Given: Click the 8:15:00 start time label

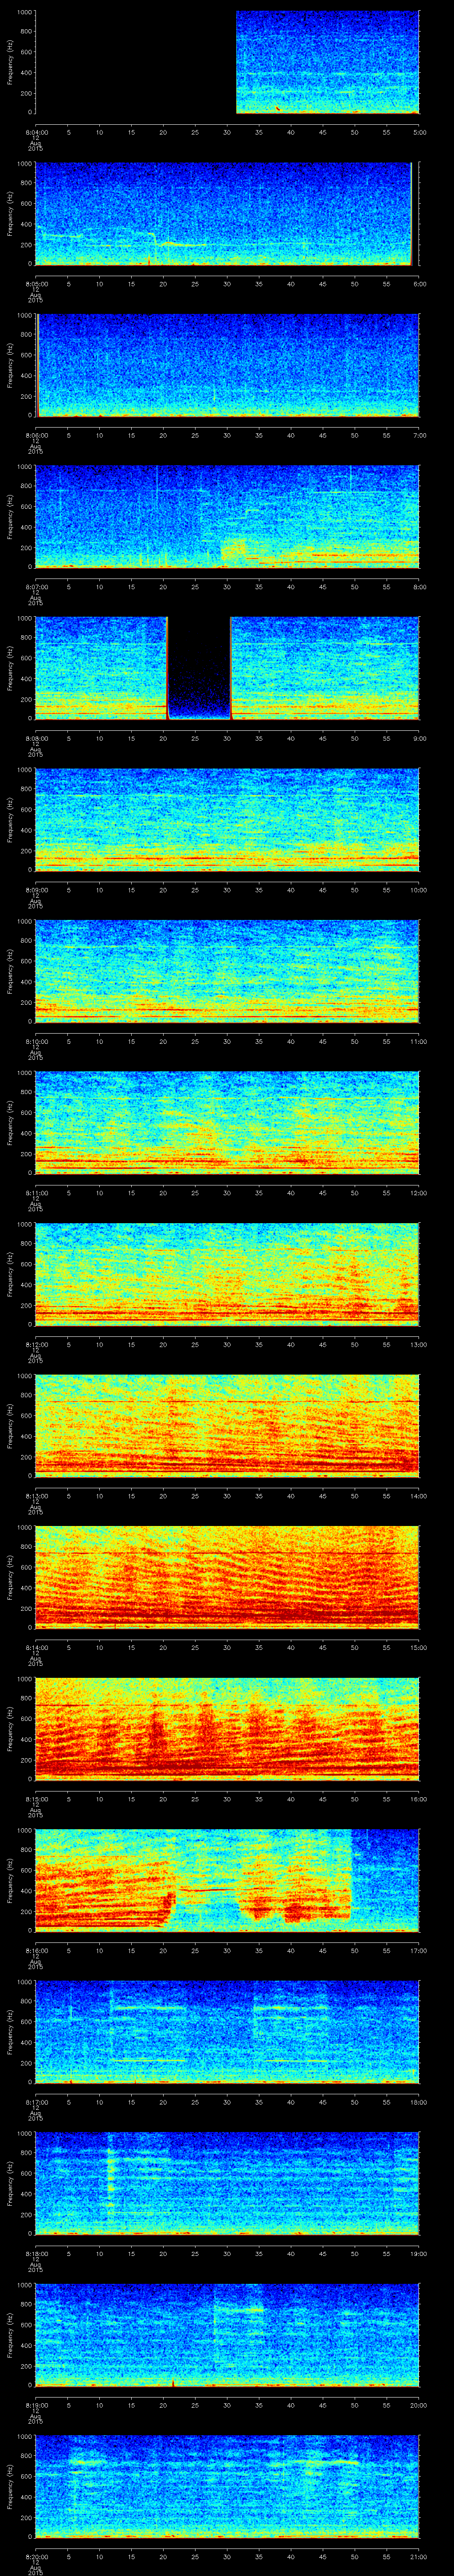Looking at the screenshot, I should pyautogui.click(x=36, y=1799).
